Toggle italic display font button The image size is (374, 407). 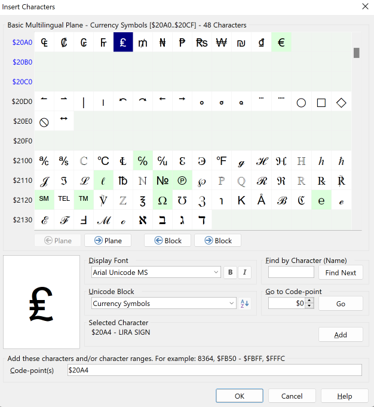point(245,273)
